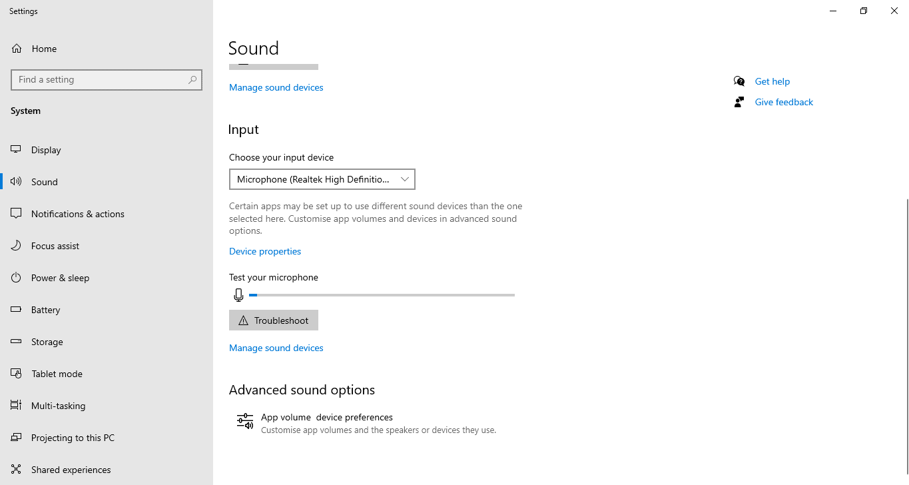This screenshot has height=485, width=909.
Task: Go to Tablet mode settings
Action: 57,374
